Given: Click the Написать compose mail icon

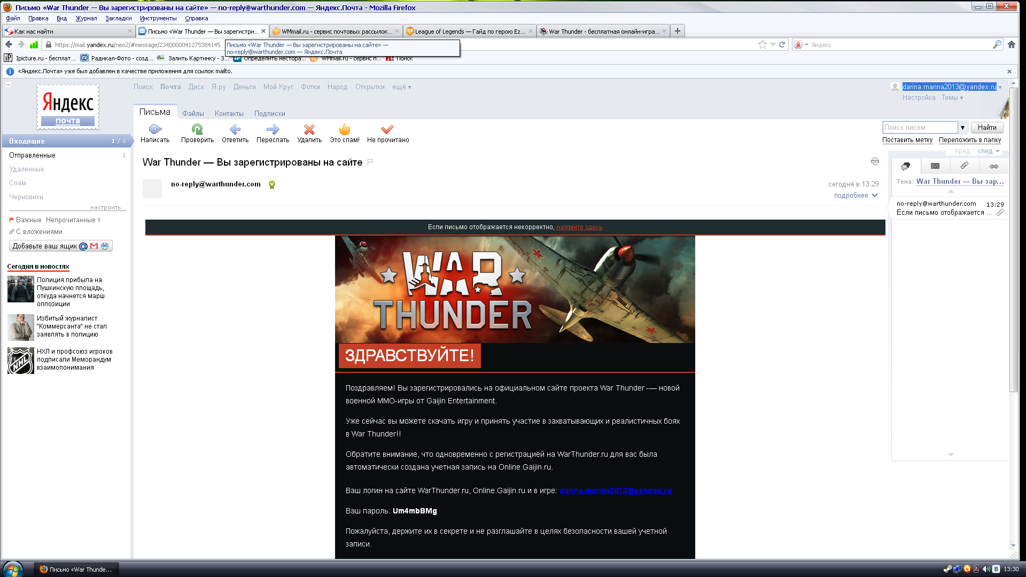Looking at the screenshot, I should point(155,129).
